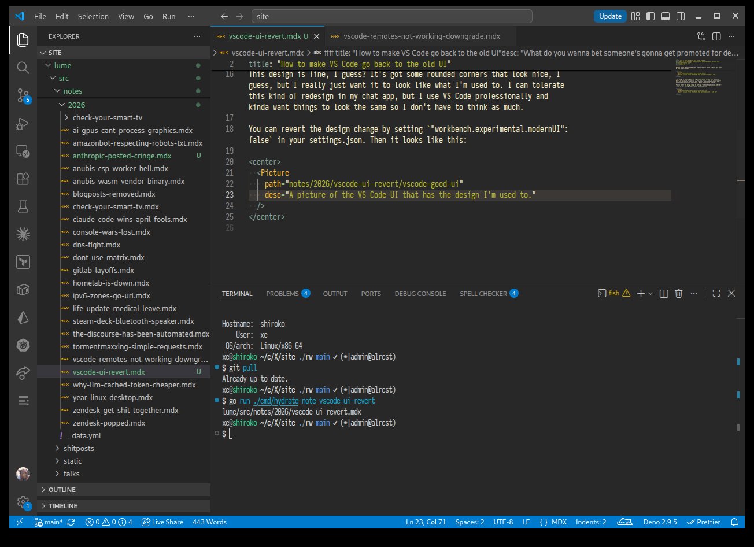Open the Kubernetes helm wheel view
Viewport: 754px width, 547px height.
click(23, 345)
